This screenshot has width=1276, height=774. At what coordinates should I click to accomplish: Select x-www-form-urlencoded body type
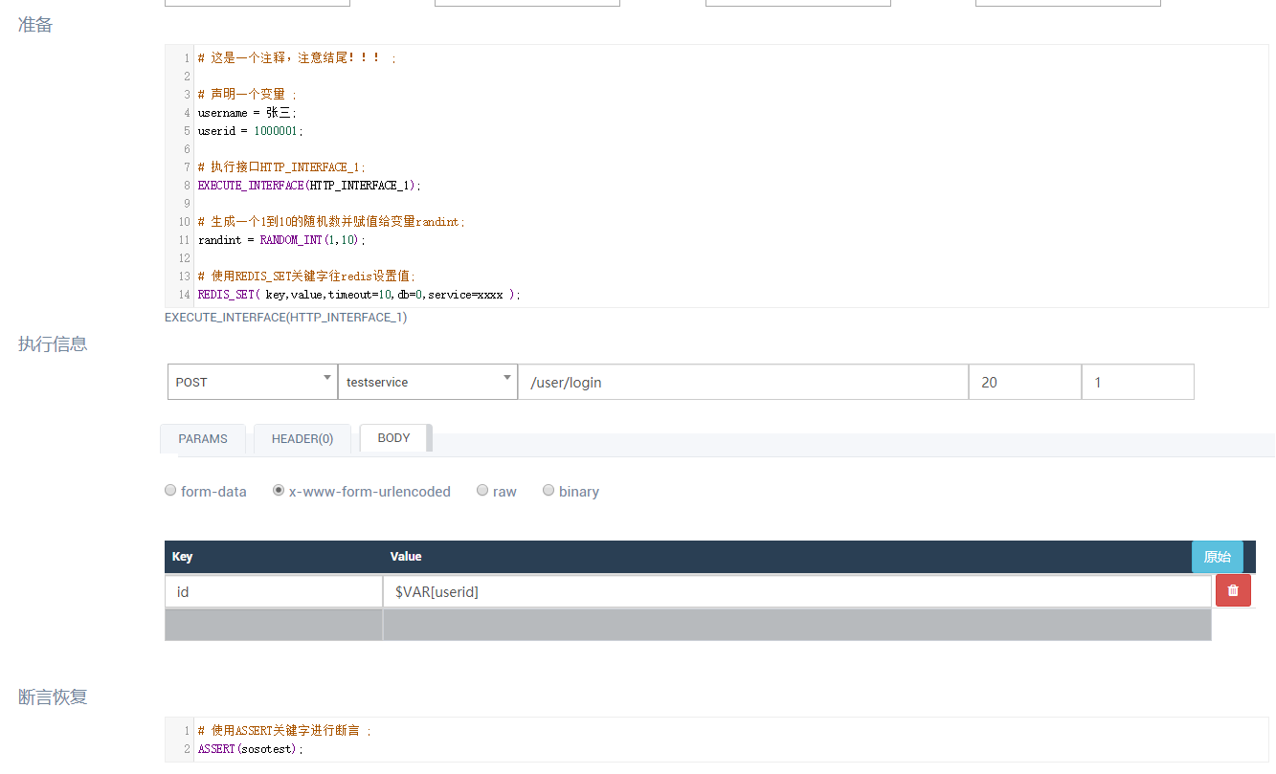pos(279,490)
